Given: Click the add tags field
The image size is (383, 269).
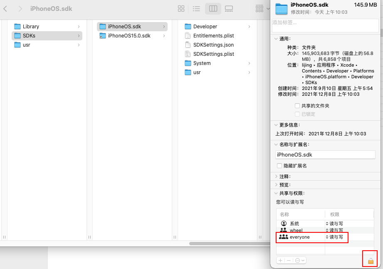Looking at the screenshot, I should click(x=325, y=25).
